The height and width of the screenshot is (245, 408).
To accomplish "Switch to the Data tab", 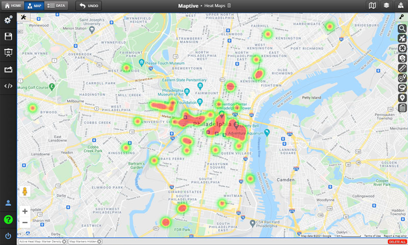I will click(56, 6).
